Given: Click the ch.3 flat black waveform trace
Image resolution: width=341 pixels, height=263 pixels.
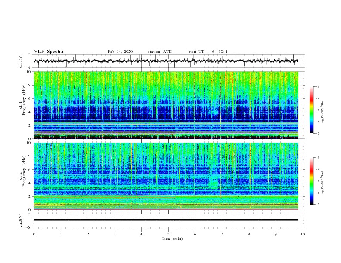Looking at the screenshot, I should (166, 220).
